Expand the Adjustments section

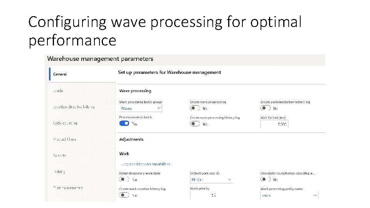[x=131, y=139]
